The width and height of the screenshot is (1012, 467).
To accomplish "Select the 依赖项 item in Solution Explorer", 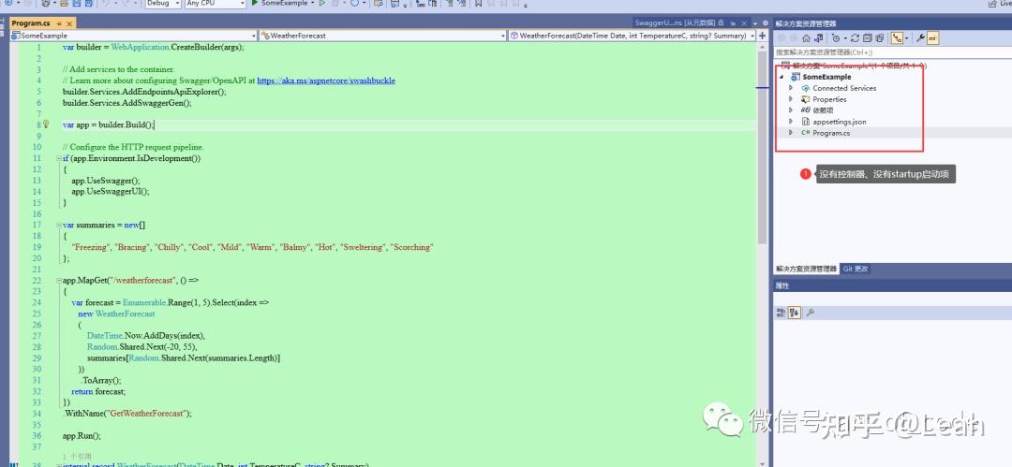I will pos(823,110).
